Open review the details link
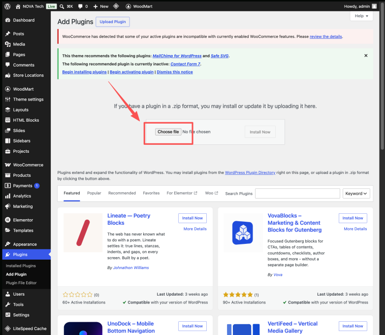This screenshot has width=385, height=335. point(326,36)
